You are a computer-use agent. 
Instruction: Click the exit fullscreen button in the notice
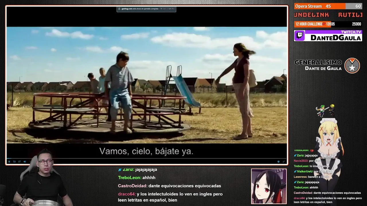[167, 9]
